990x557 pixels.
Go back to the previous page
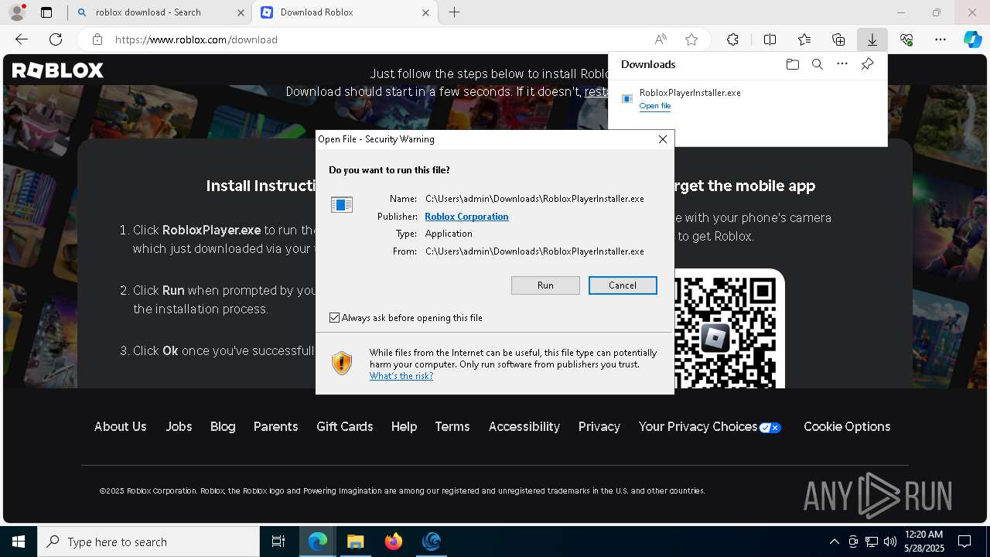(22, 39)
